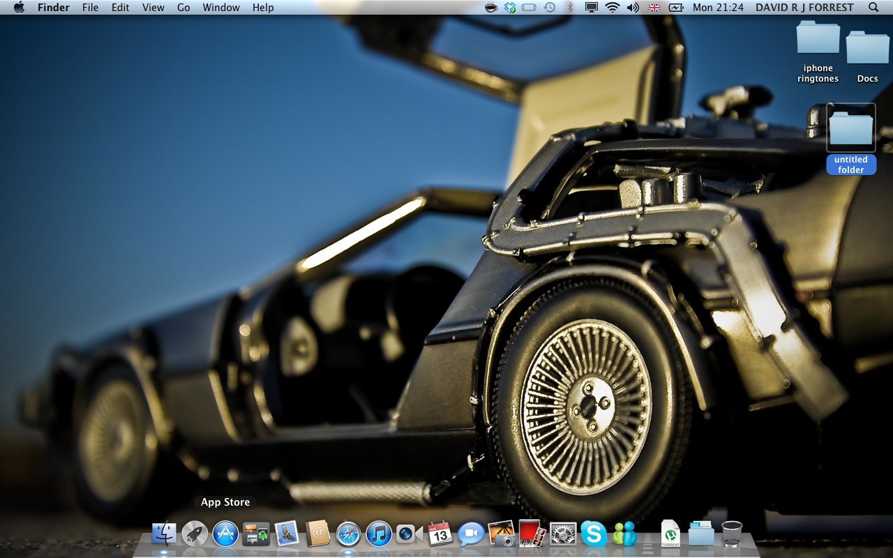Launch iPhoto from the Dock
893x558 pixels.
pyautogui.click(x=502, y=534)
